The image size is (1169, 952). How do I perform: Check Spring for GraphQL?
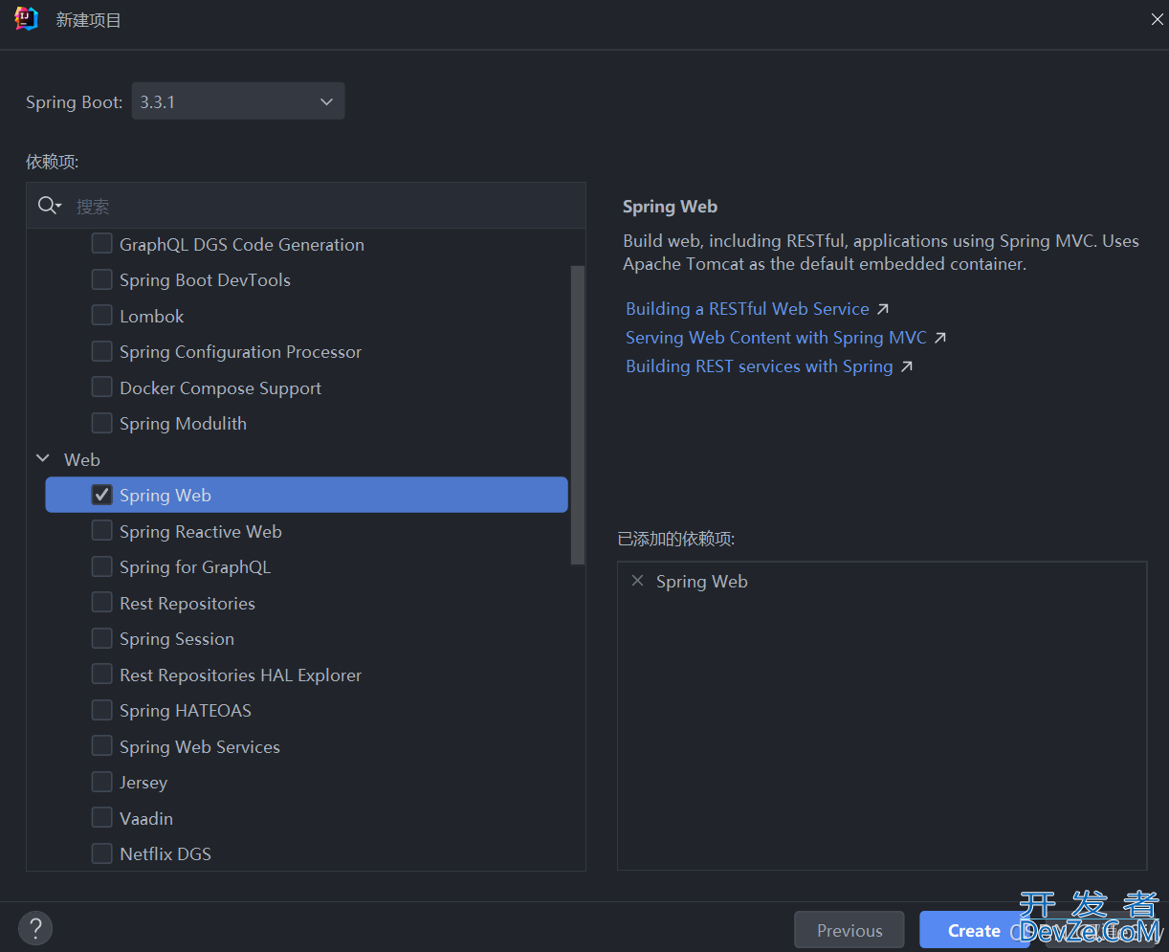click(102, 566)
